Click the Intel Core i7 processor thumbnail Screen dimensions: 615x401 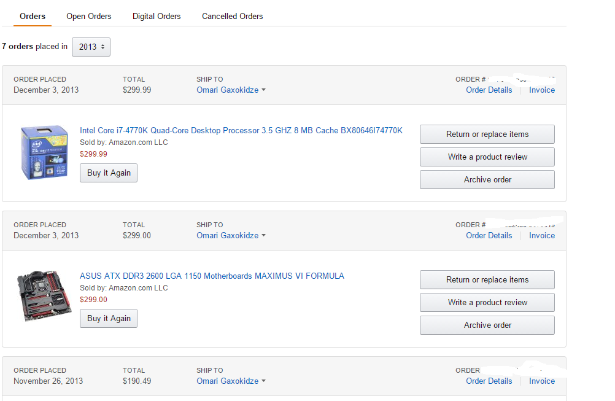point(44,153)
